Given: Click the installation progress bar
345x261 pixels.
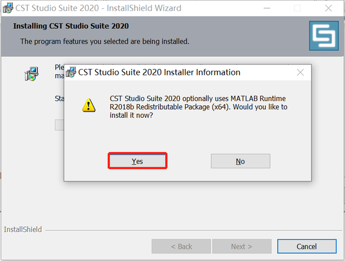Looking at the screenshot, I should point(59,125).
